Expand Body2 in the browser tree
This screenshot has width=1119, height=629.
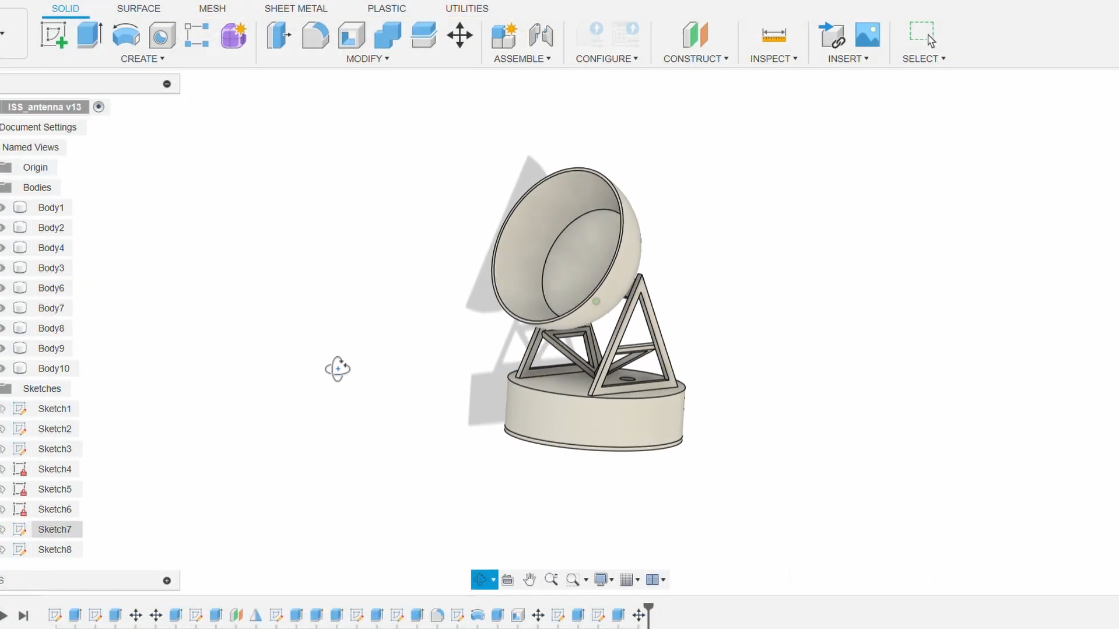tap(2, 227)
